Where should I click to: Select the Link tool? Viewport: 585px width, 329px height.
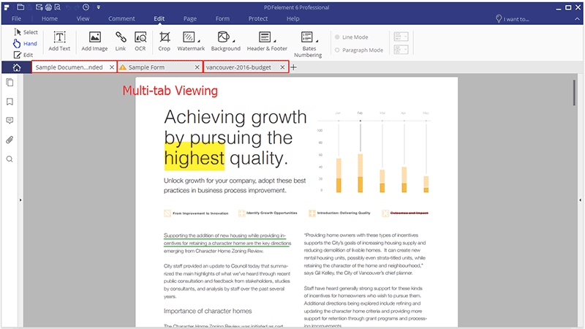point(121,41)
